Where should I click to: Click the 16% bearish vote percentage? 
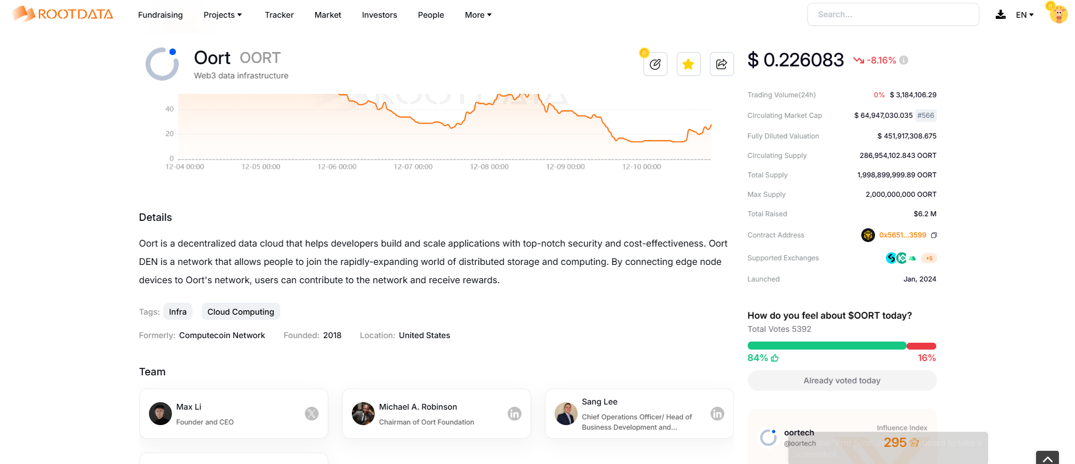click(x=927, y=358)
